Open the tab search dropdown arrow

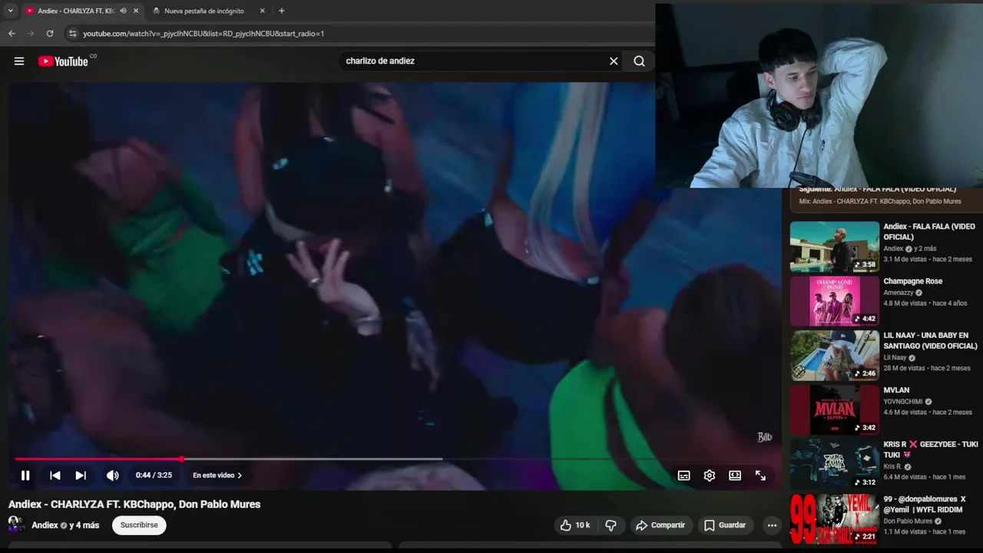click(x=10, y=11)
